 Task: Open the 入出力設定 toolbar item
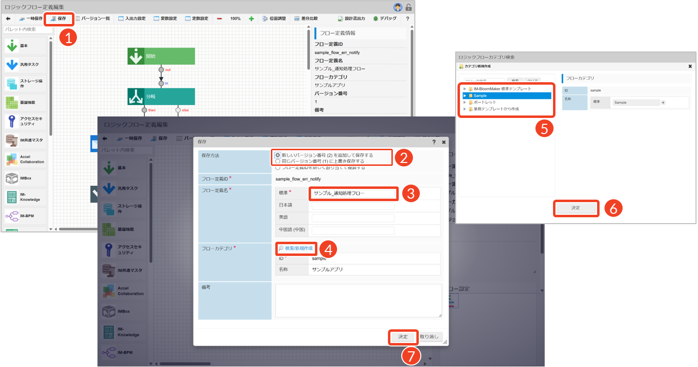[132, 19]
